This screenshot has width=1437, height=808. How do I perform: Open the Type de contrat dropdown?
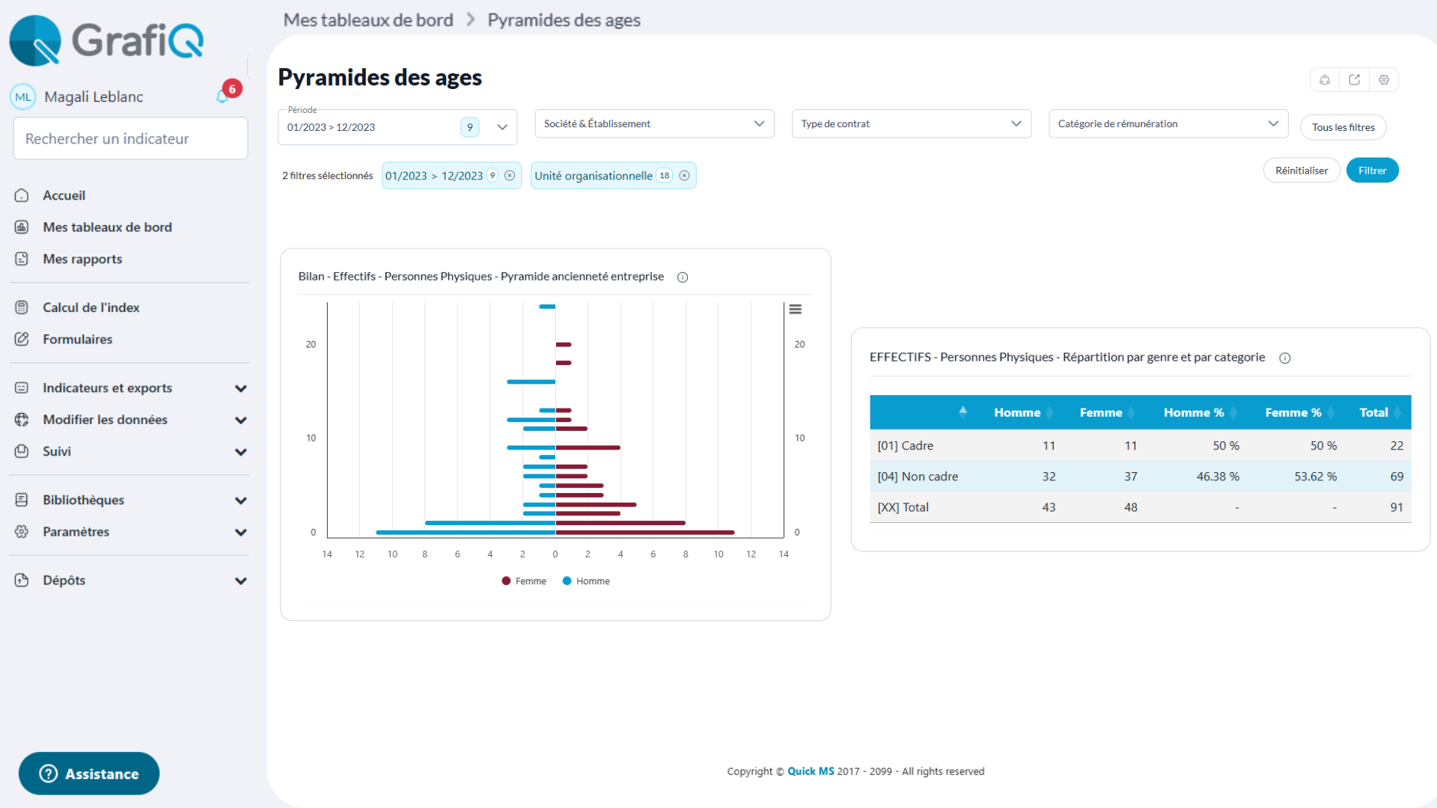(x=911, y=124)
